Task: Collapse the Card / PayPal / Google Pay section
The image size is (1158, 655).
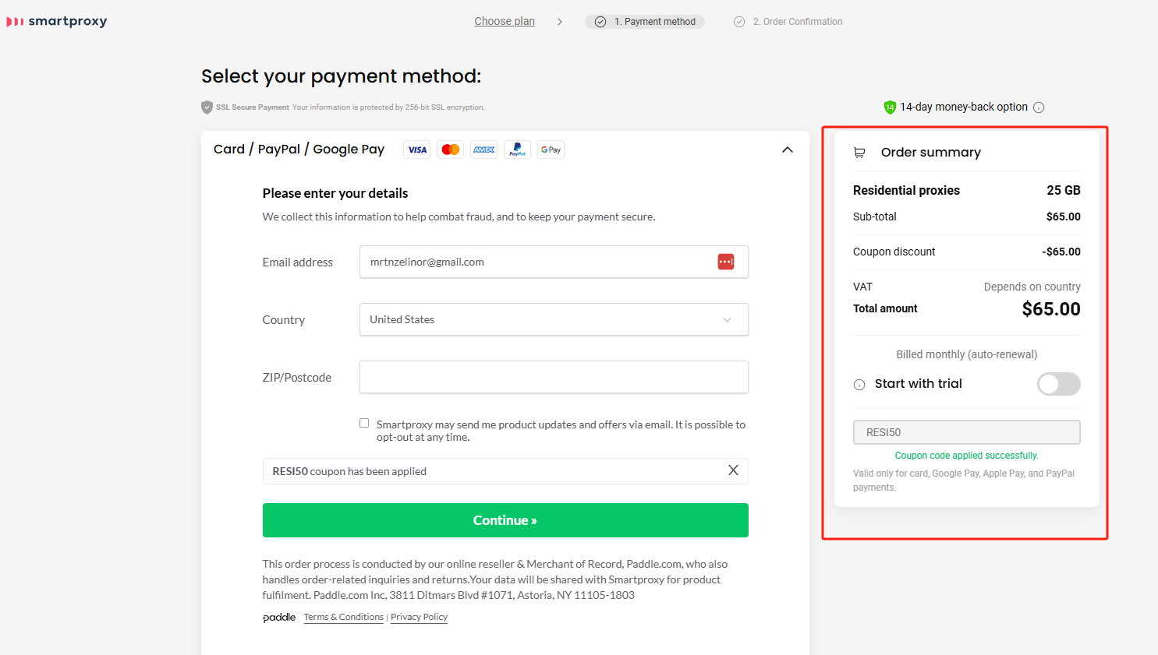Action: 788,150
